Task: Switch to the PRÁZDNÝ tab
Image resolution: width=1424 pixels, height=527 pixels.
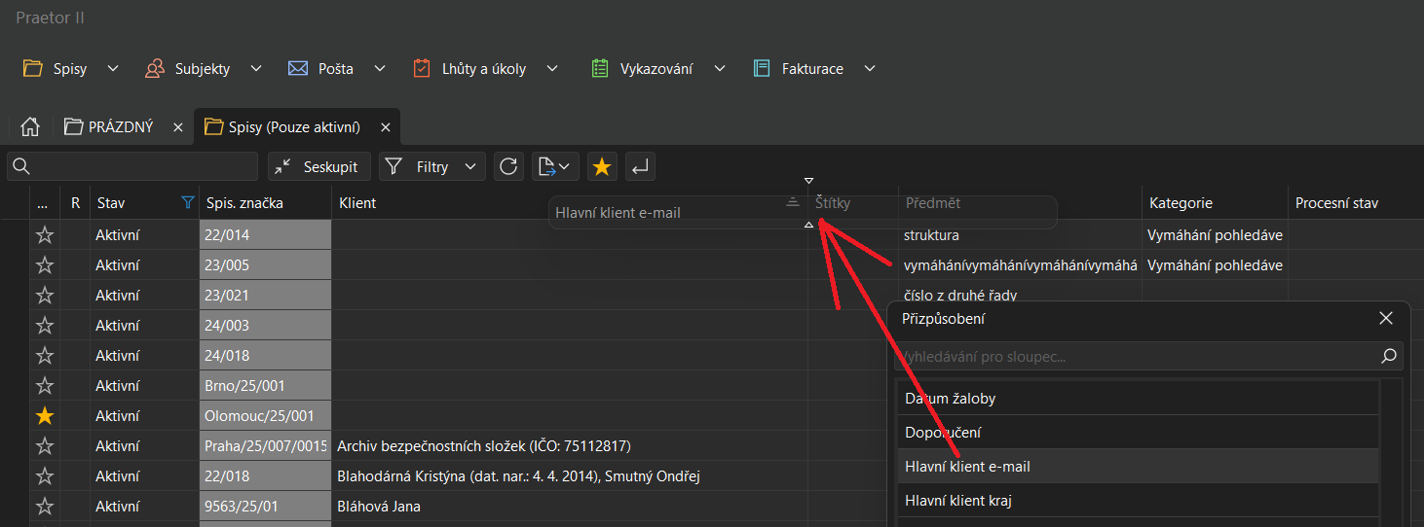Action: [120, 127]
